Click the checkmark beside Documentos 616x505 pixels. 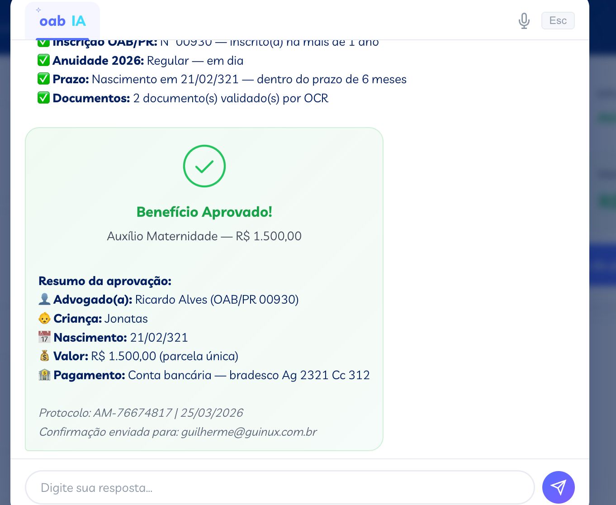(x=43, y=98)
